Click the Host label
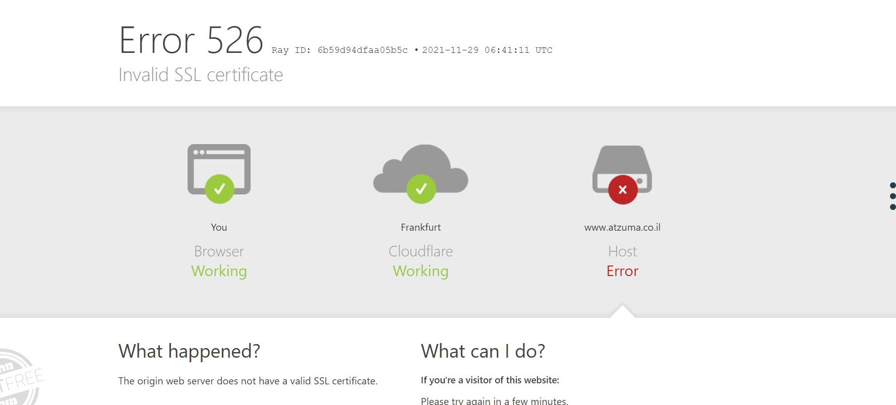Screen dimensions: 896x405 click(622, 251)
